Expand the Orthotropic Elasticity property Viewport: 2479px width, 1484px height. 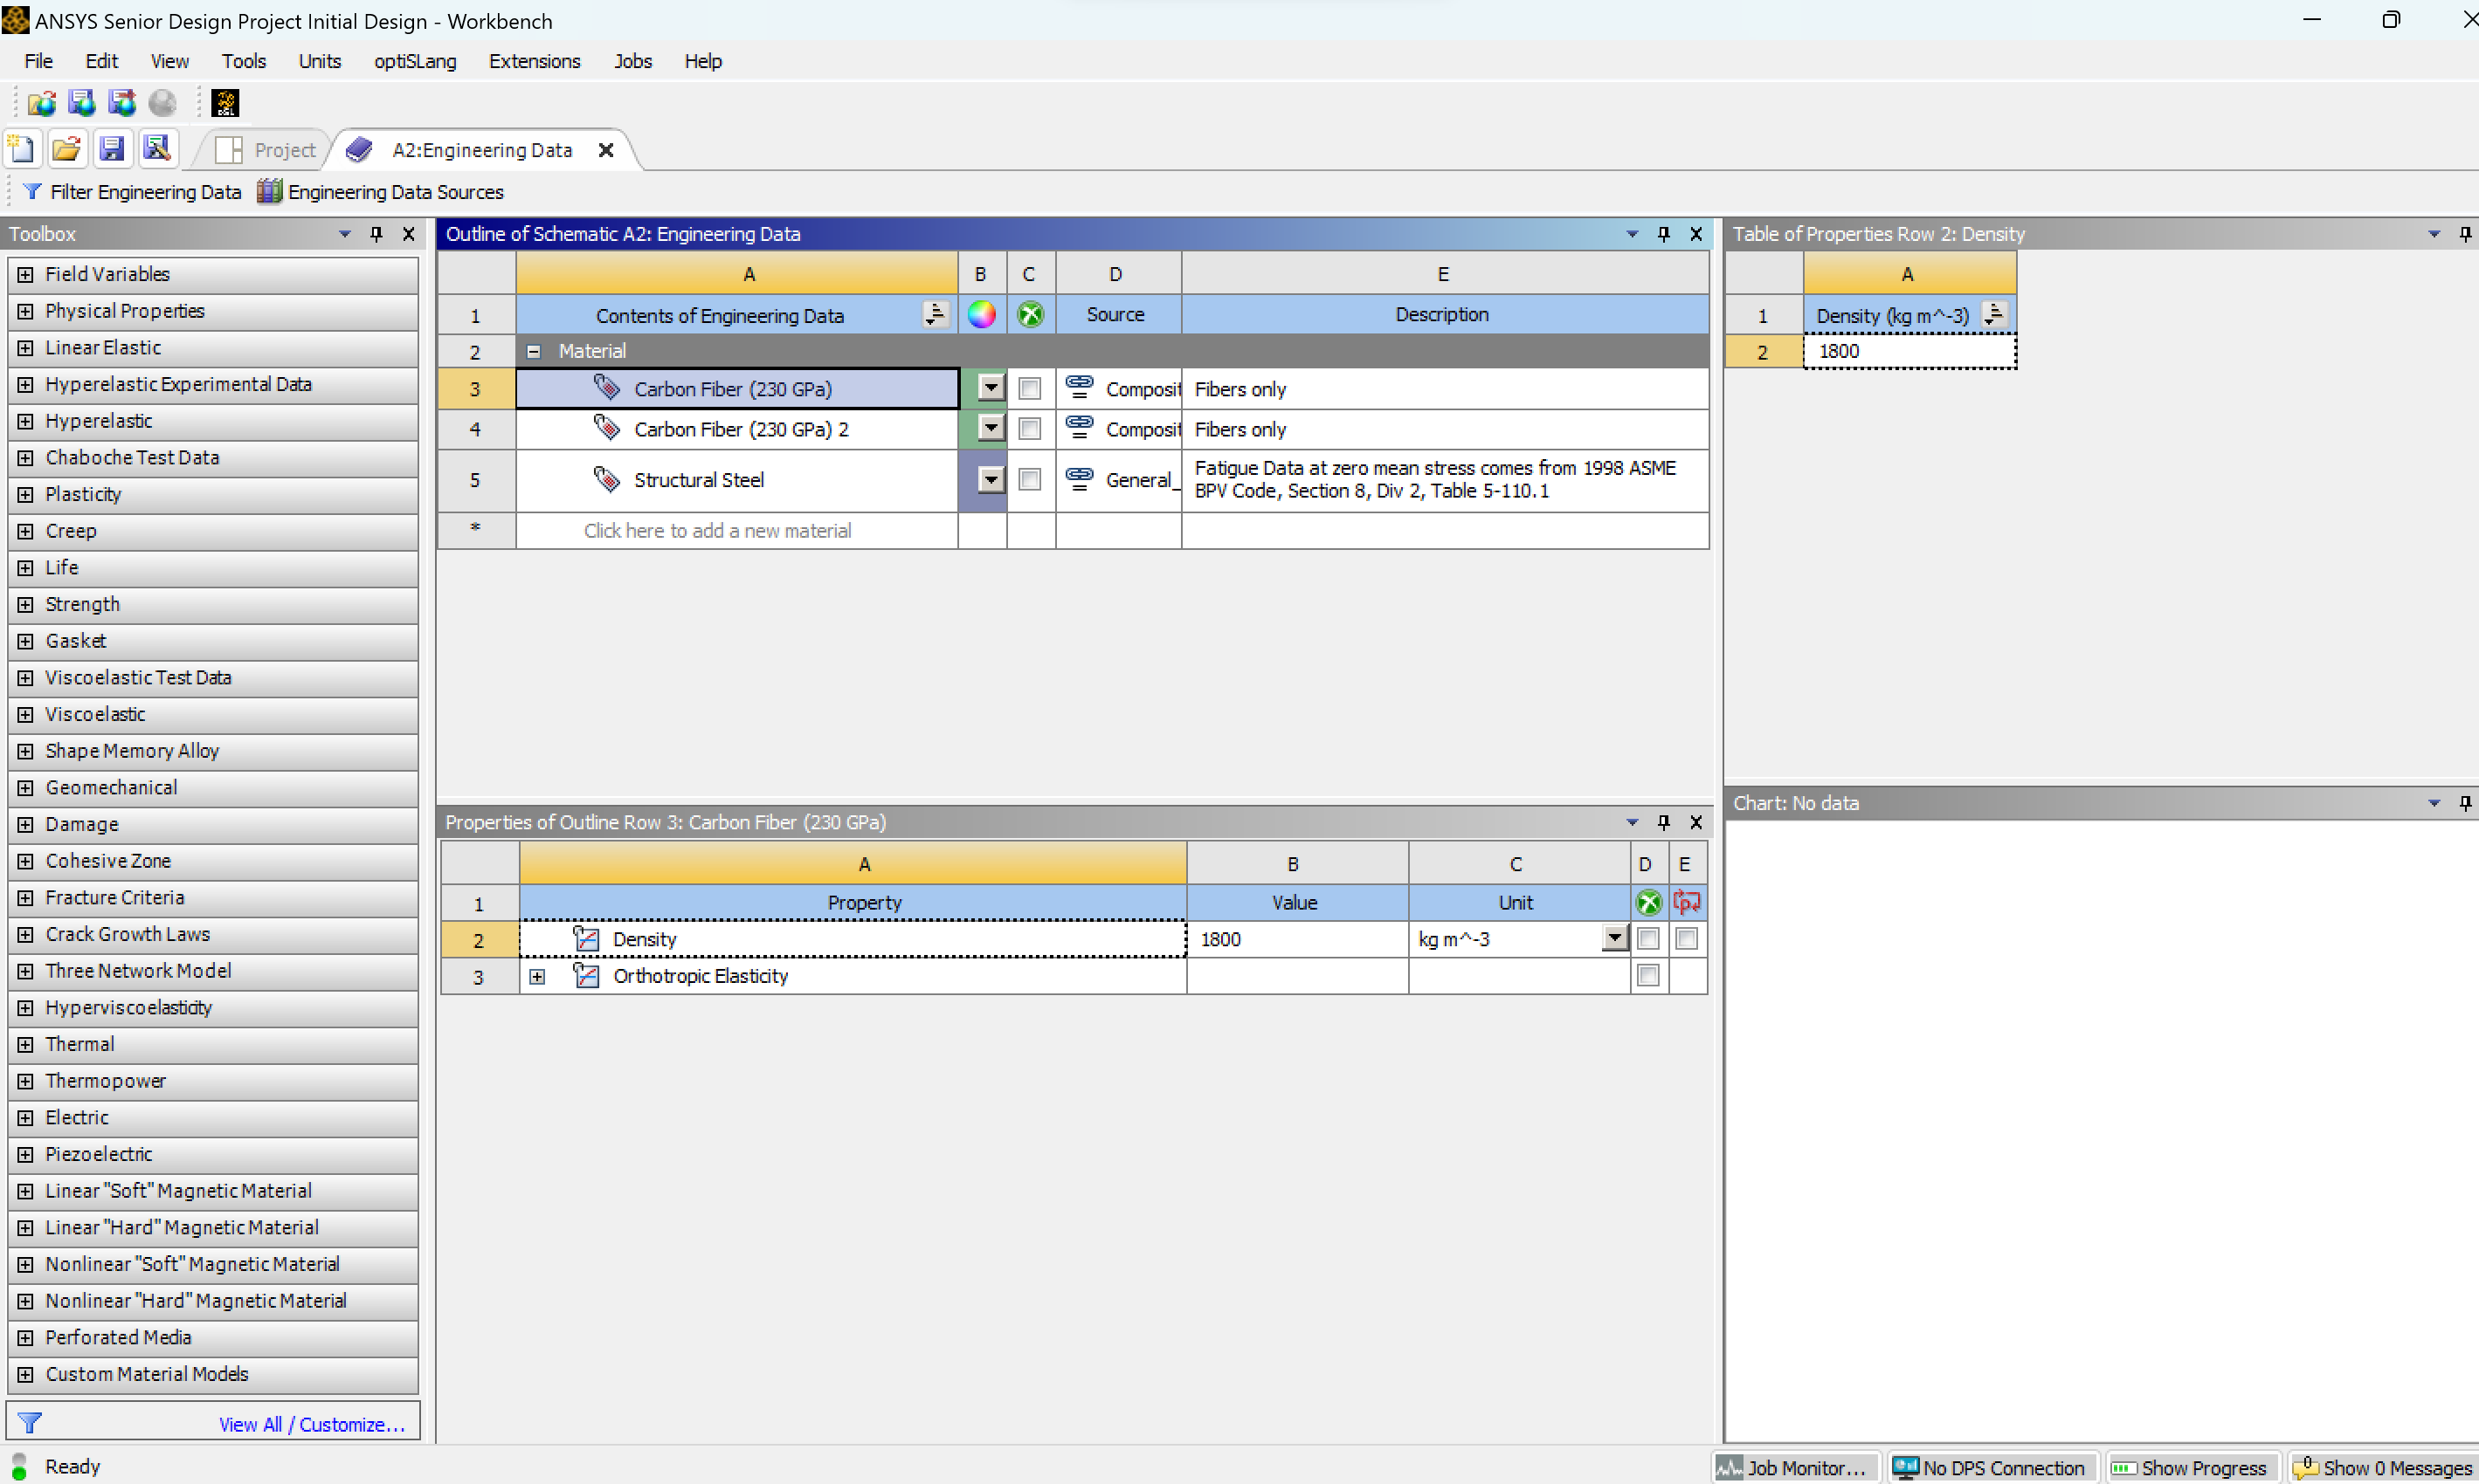click(x=537, y=976)
